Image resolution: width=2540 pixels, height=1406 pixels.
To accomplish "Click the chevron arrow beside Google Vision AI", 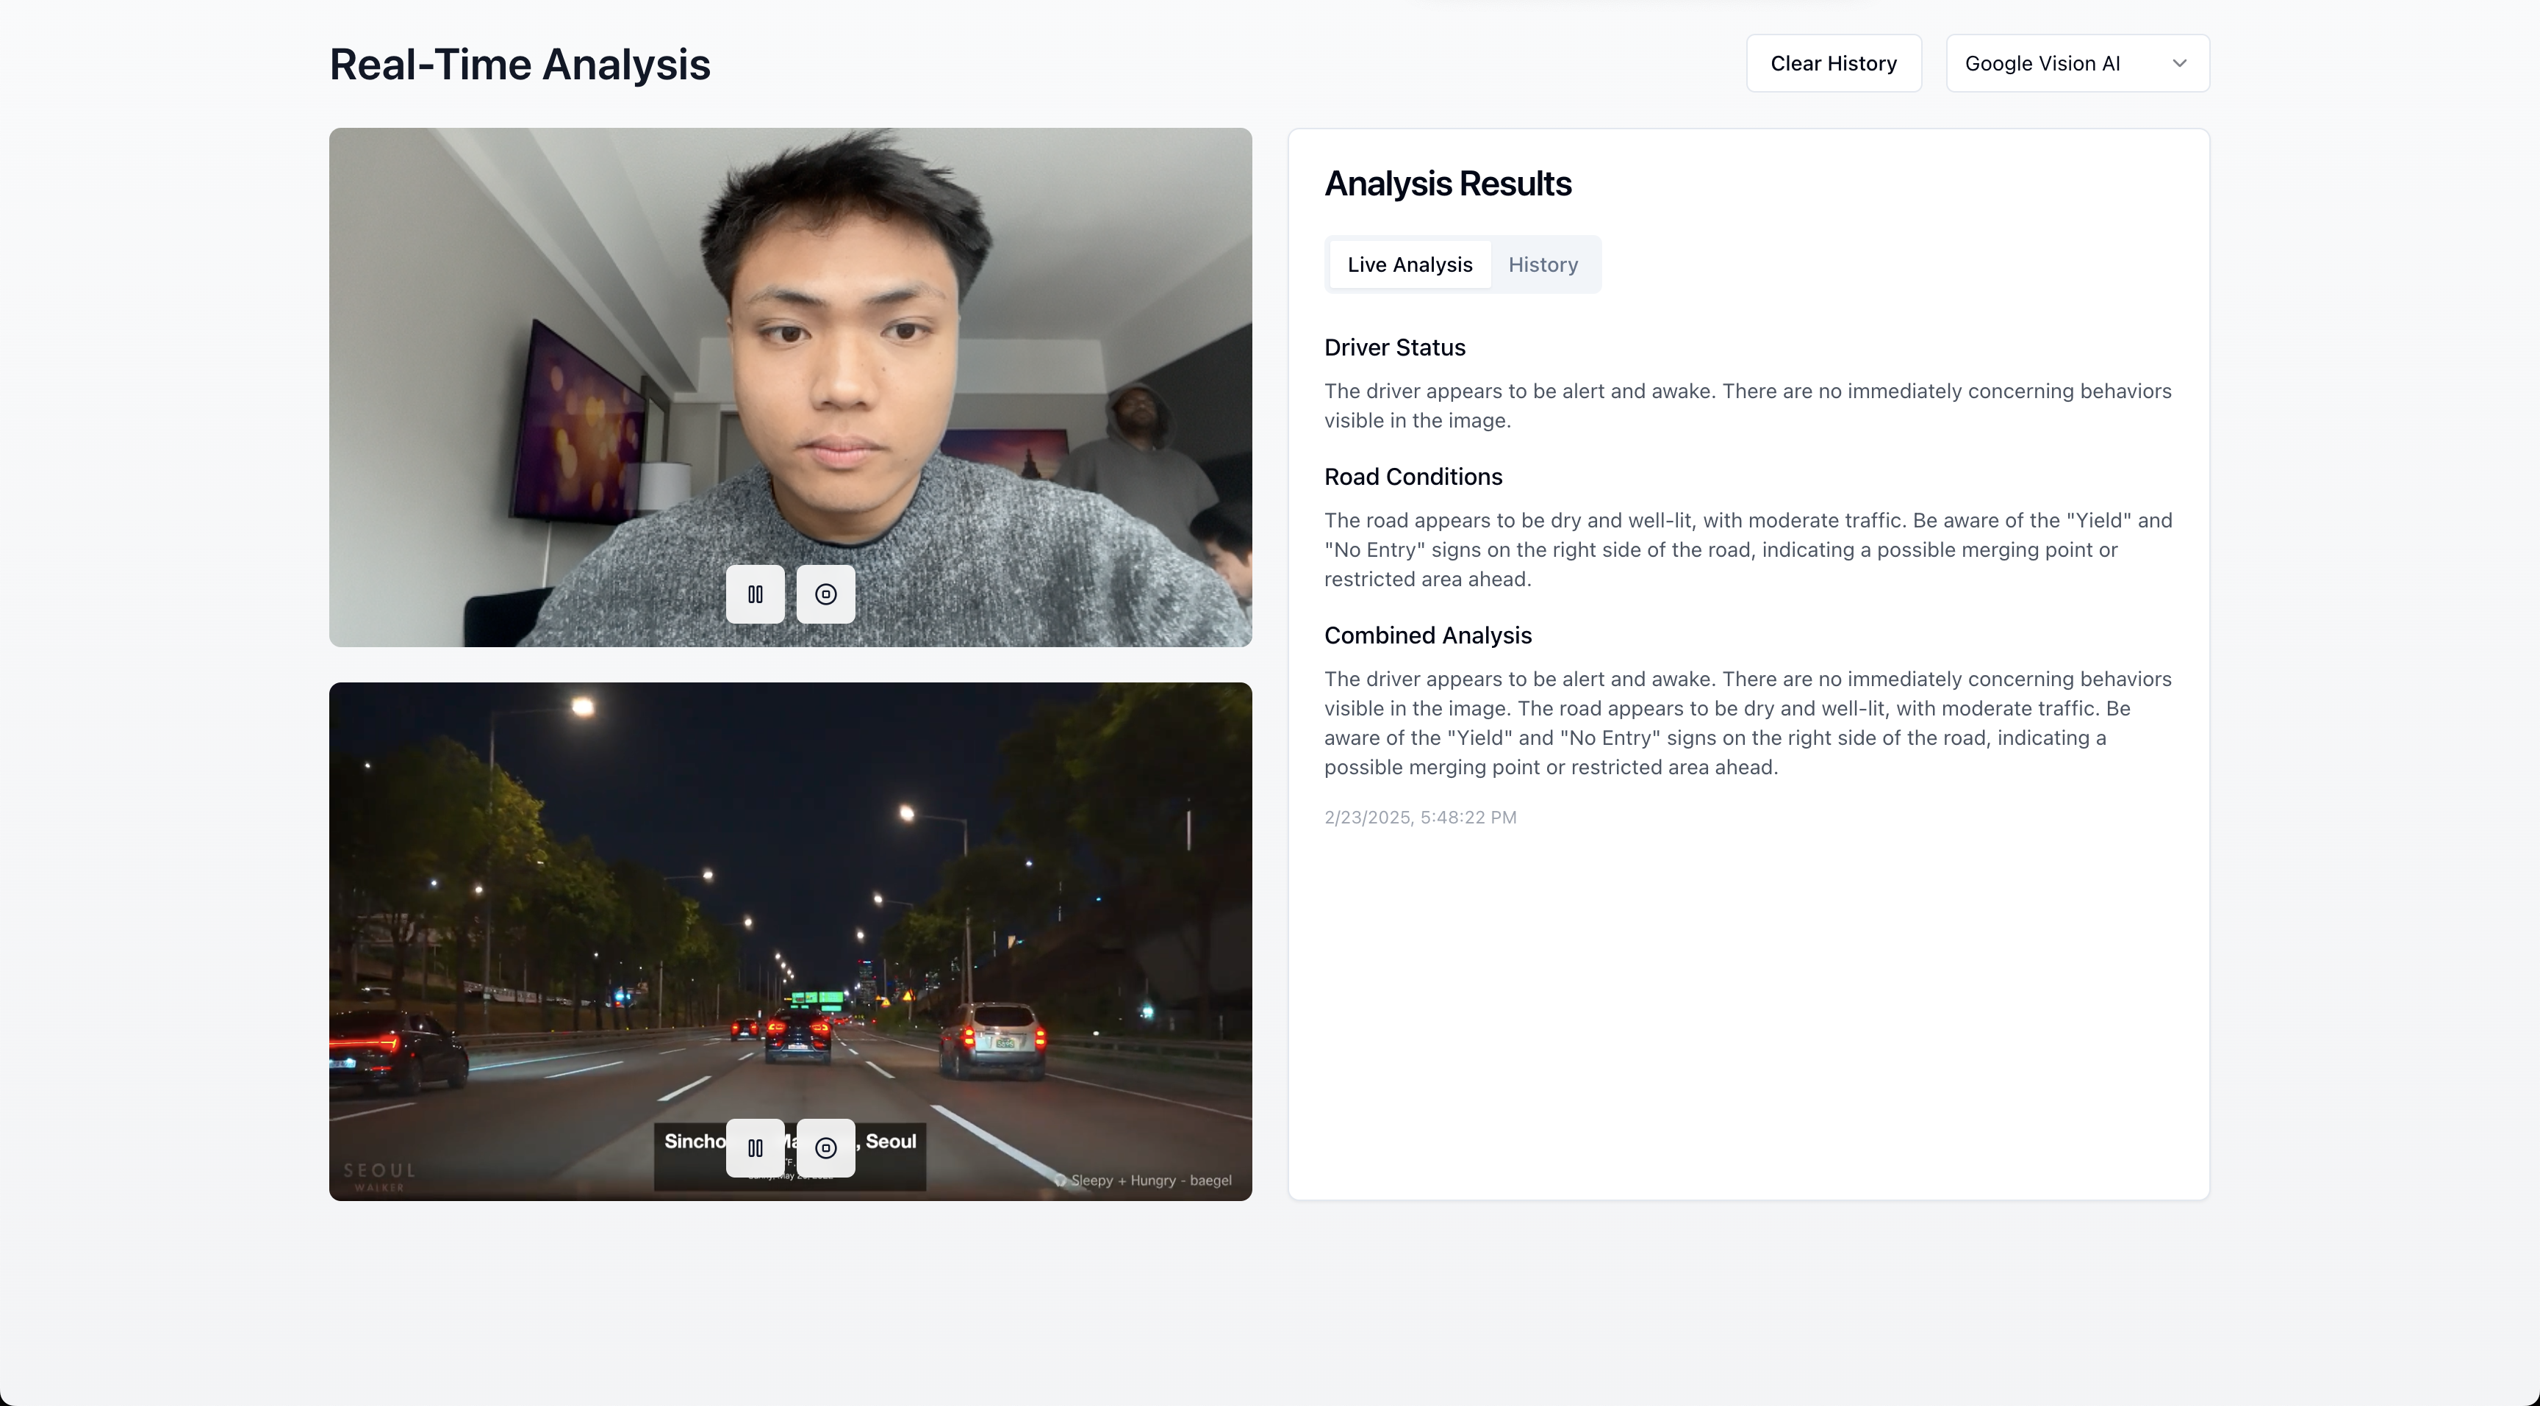I will point(2179,63).
